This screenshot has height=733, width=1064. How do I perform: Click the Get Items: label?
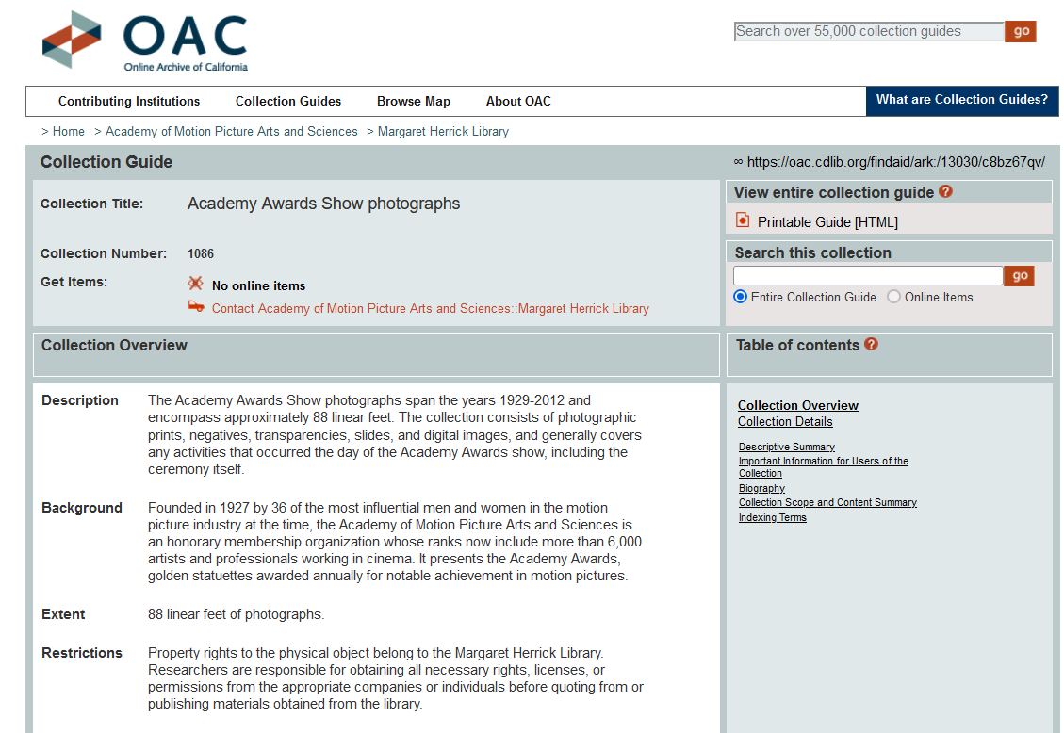74,282
